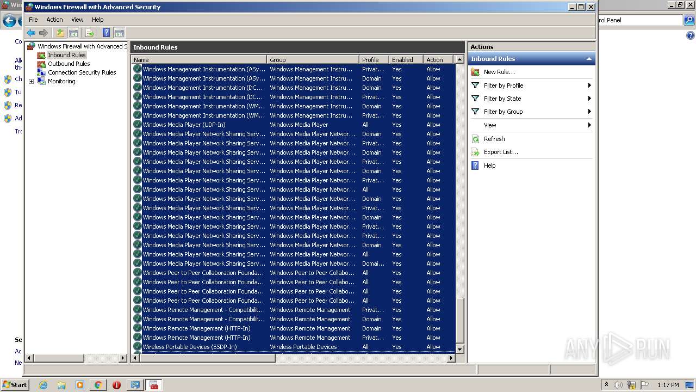Sort rules by Profile column header
The image size is (696, 392).
(374, 60)
